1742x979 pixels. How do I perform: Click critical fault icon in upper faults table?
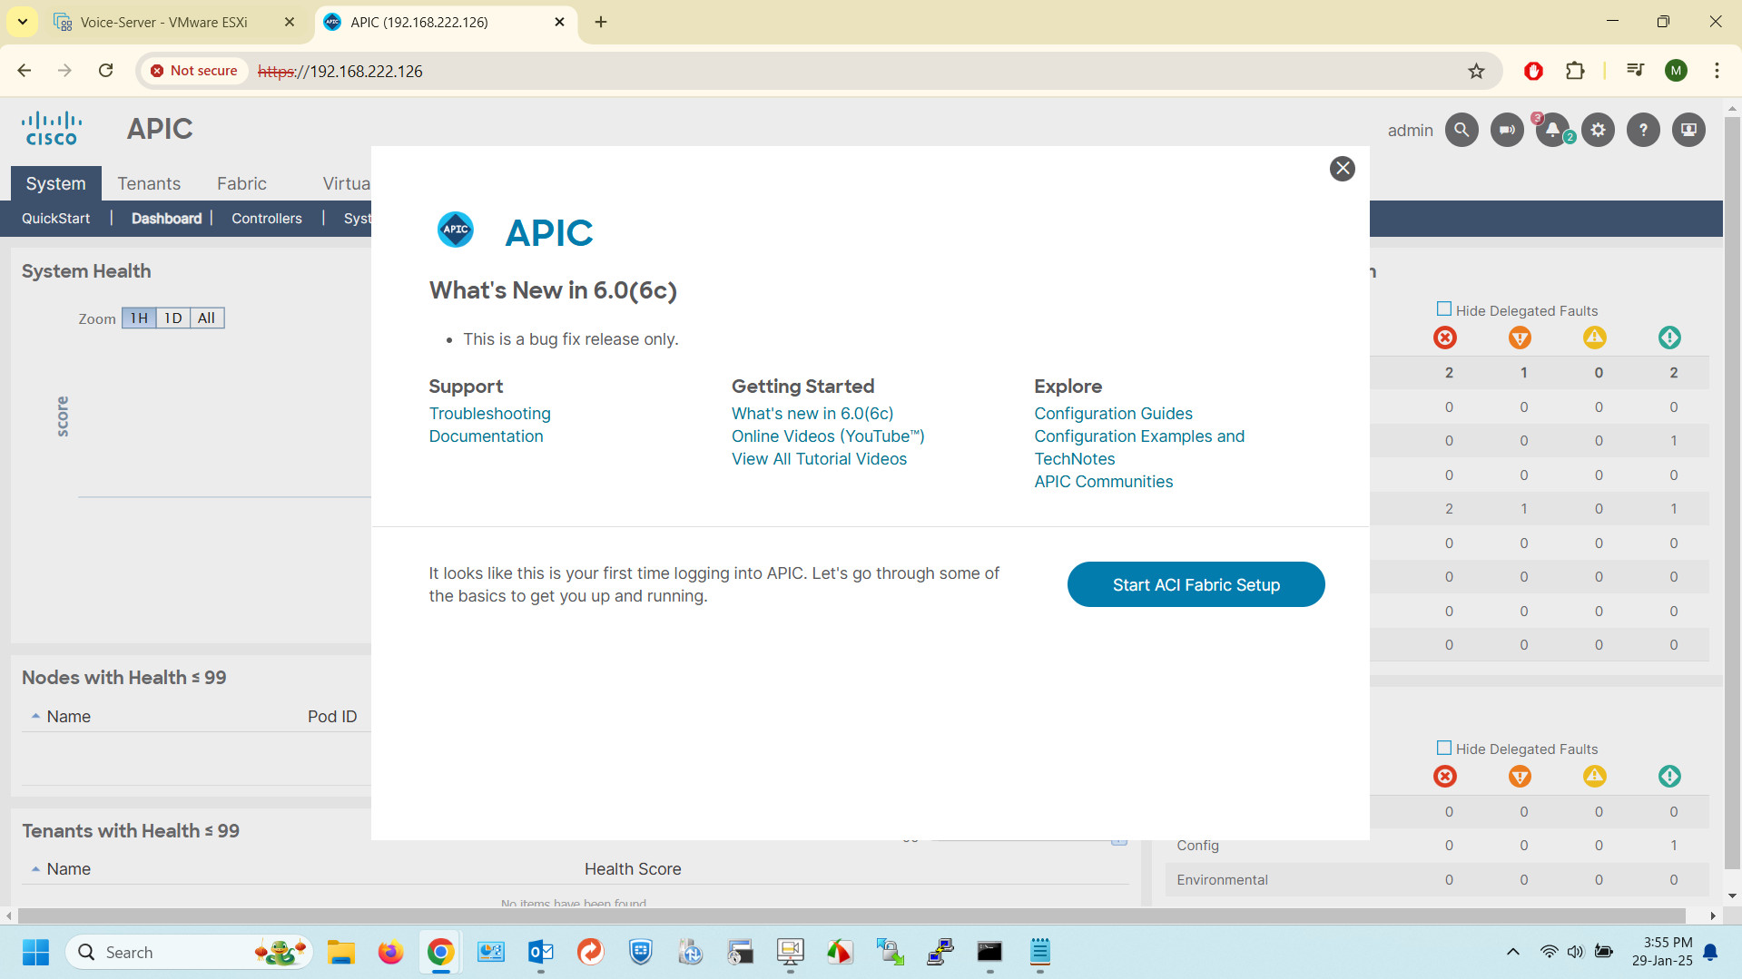(x=1445, y=338)
